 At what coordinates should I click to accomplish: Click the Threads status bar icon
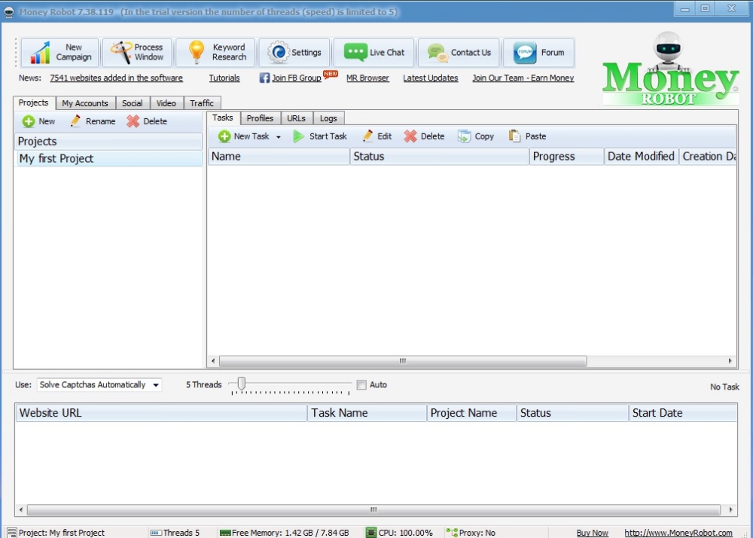(156, 533)
